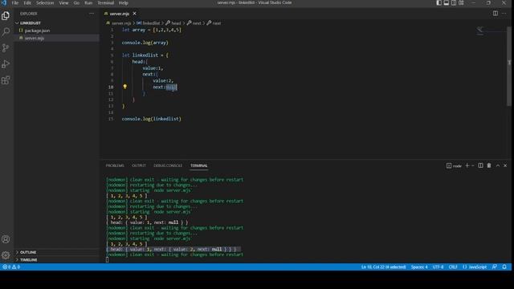The height and width of the screenshot is (289, 514).
Task: Open the View menu
Action: pyautogui.click(x=63, y=3)
